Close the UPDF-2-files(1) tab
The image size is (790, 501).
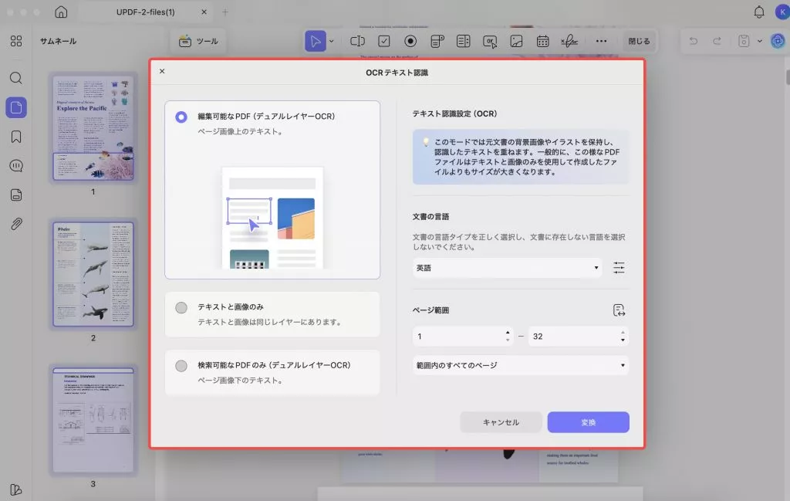pos(204,12)
